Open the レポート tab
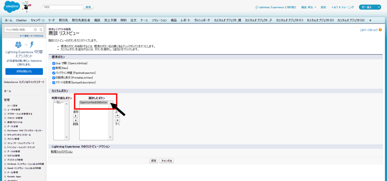 pos(185,20)
